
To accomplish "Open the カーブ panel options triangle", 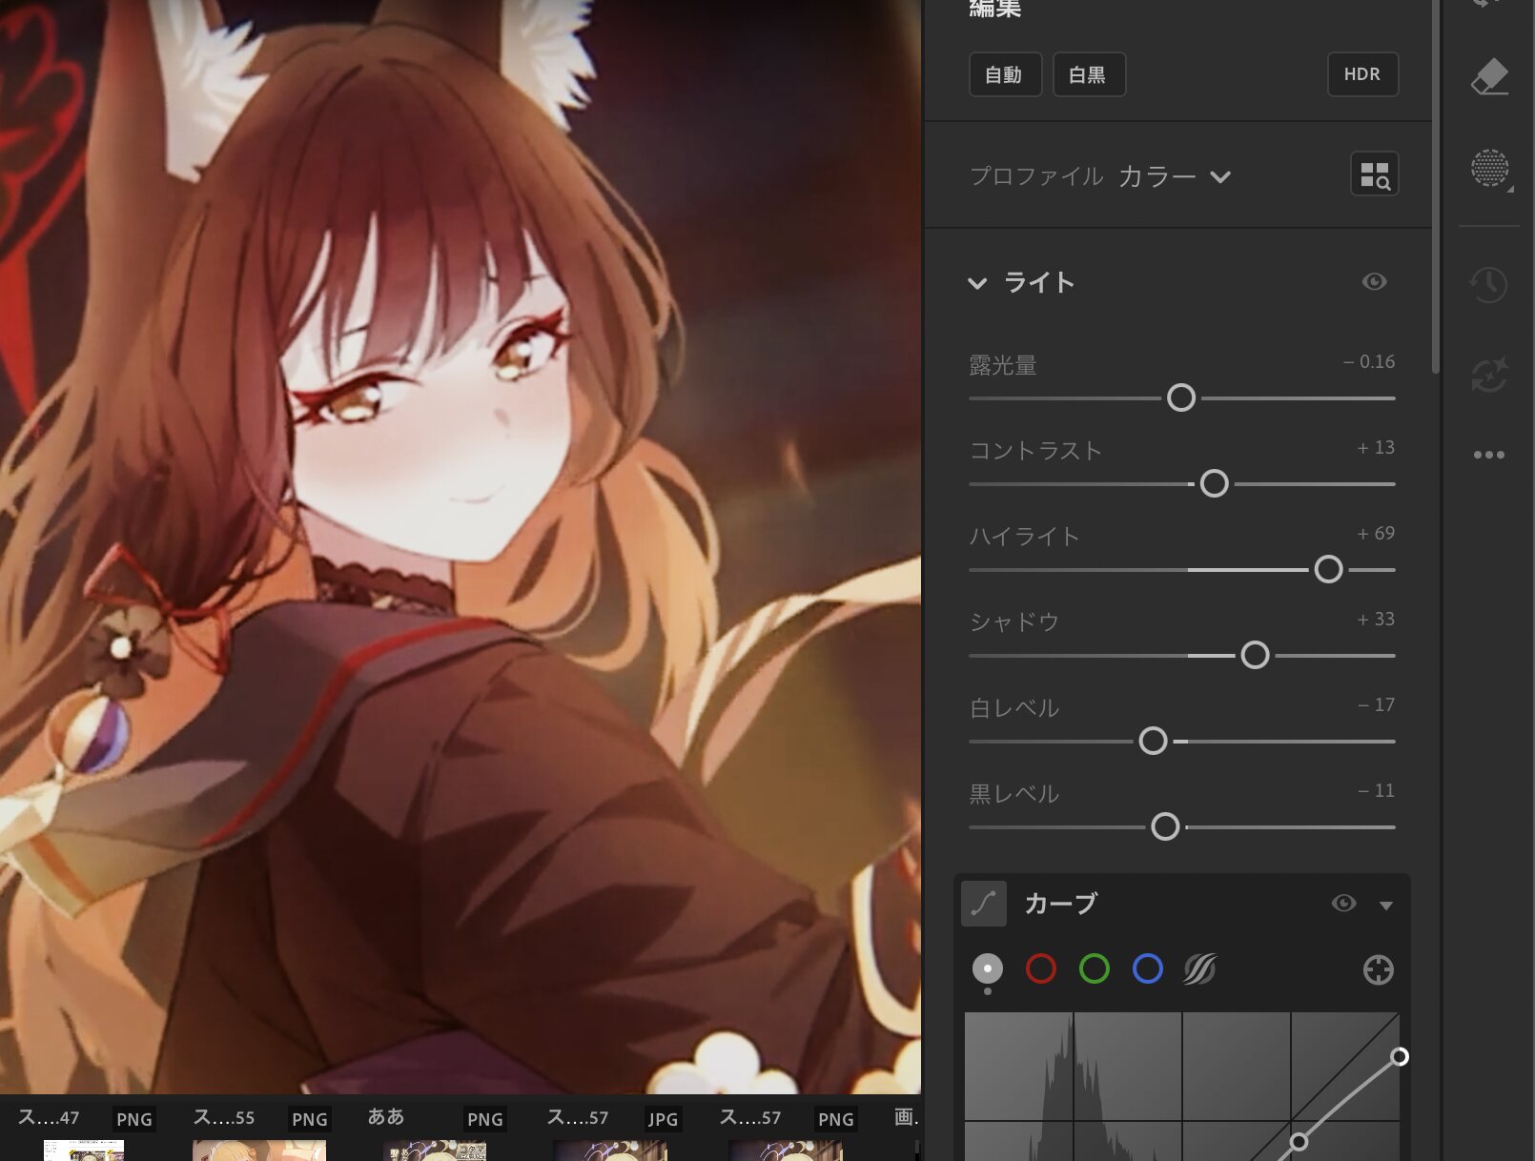I will click(1386, 906).
